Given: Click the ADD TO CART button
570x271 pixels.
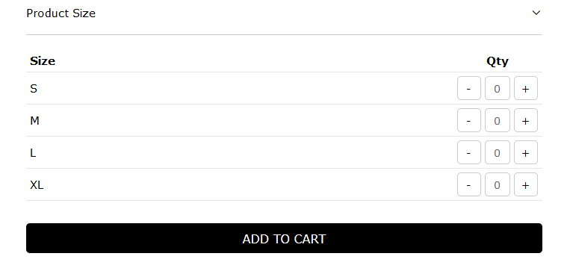Looking at the screenshot, I should tap(285, 238).
